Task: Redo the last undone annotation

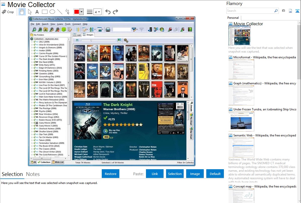Action: [115, 12]
